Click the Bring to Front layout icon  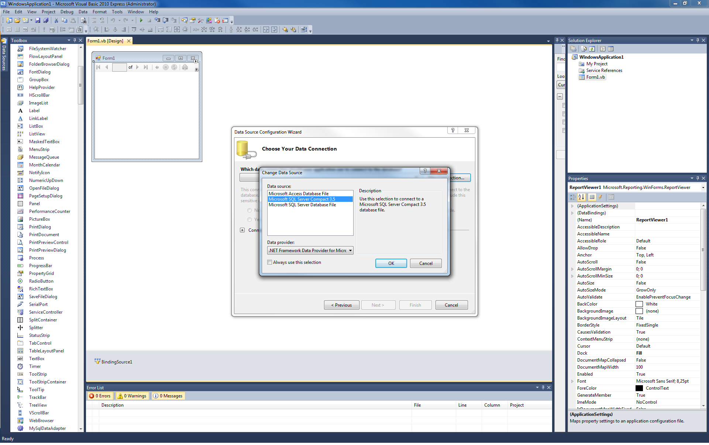pos(285,30)
